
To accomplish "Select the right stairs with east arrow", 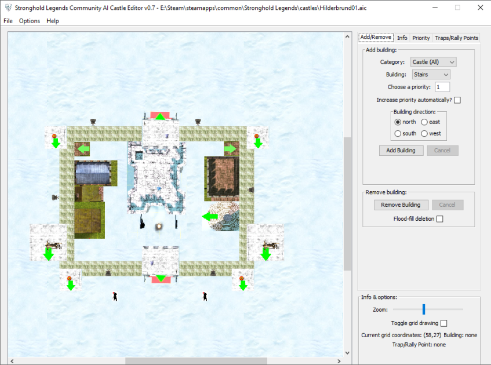I will point(231,149).
